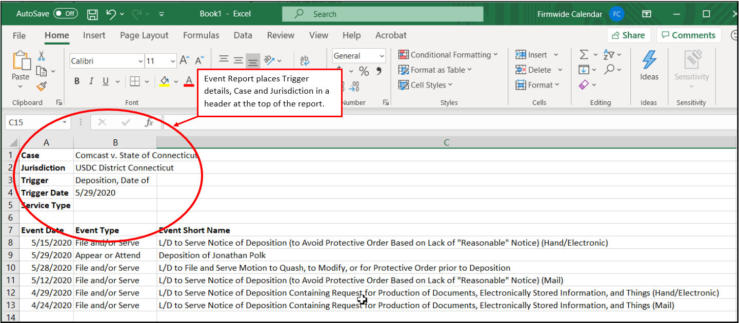Toggle Bottom Align for cell content
Screen dimensions: 739x323
(253, 60)
